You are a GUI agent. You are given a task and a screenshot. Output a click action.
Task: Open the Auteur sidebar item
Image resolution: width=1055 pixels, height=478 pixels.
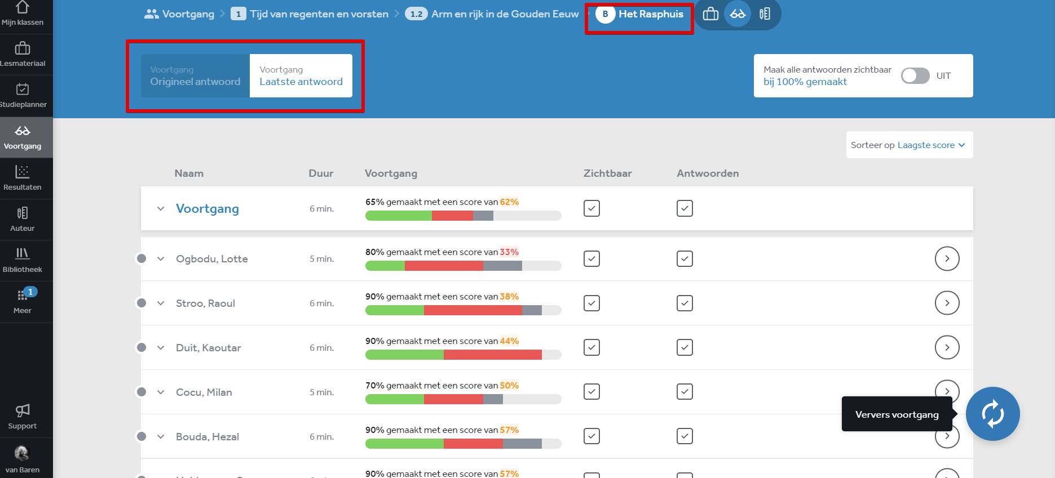23,220
